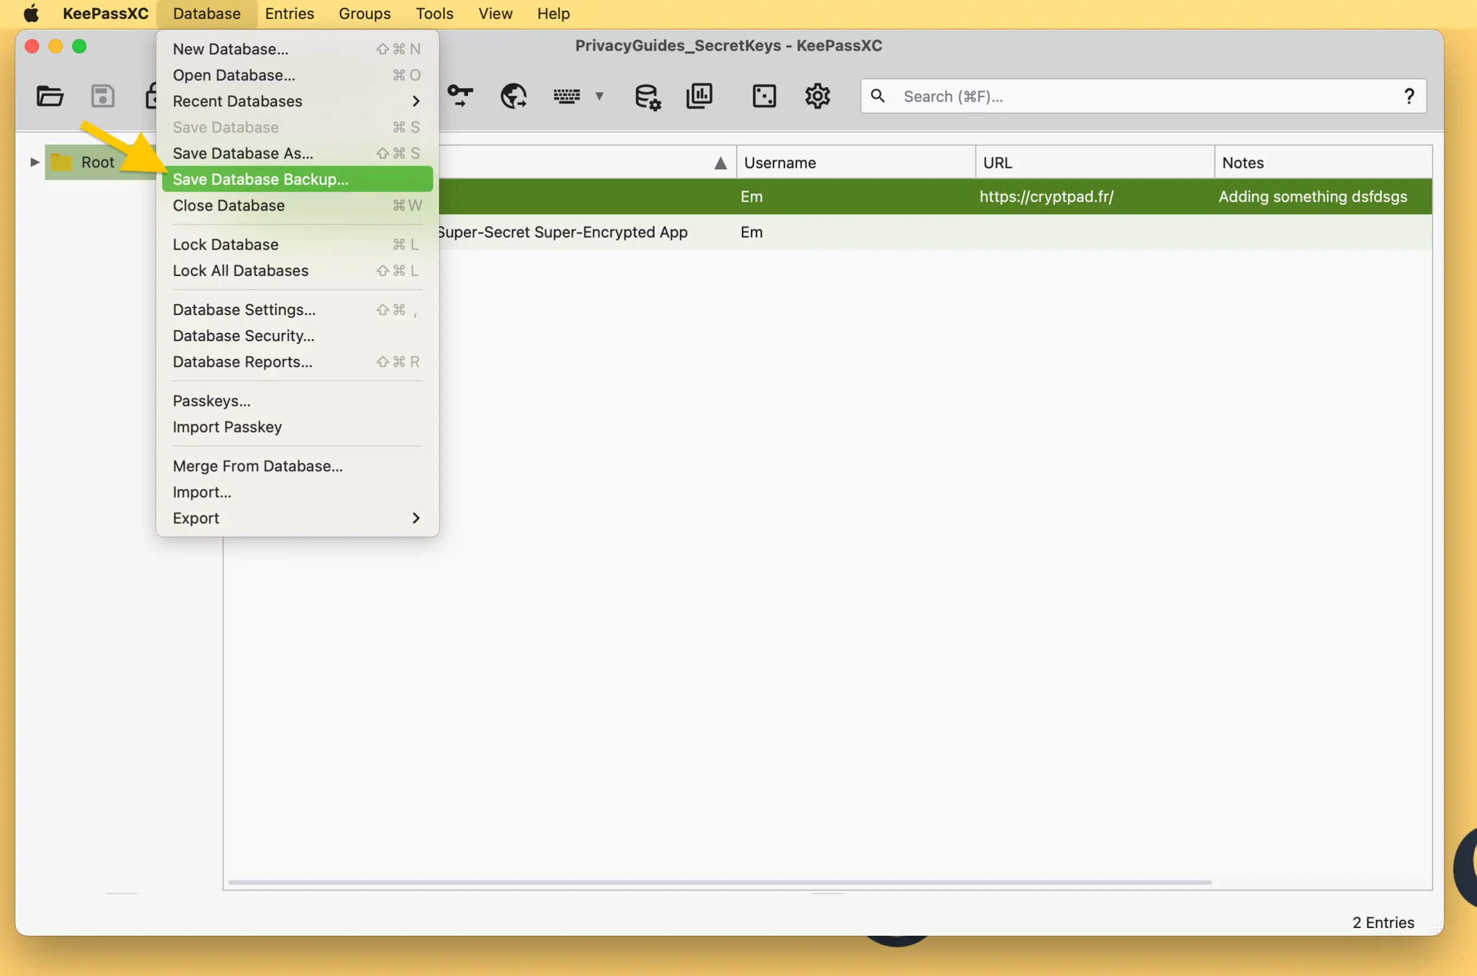
Task: Click the application settings gear icon
Action: pyautogui.click(x=817, y=95)
